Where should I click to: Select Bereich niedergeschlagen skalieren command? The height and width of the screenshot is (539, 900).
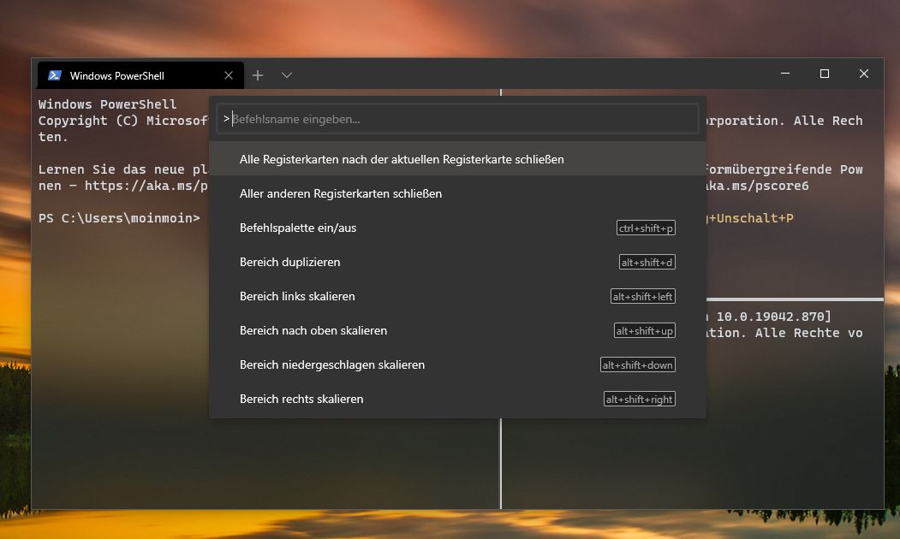point(457,364)
